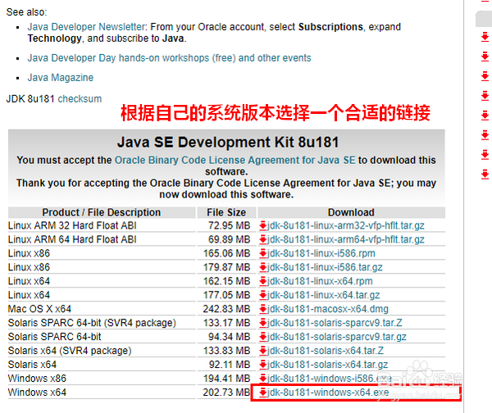The width and height of the screenshot is (492, 413).
Task: Click the 242.83 MB file size
Action: click(226, 309)
